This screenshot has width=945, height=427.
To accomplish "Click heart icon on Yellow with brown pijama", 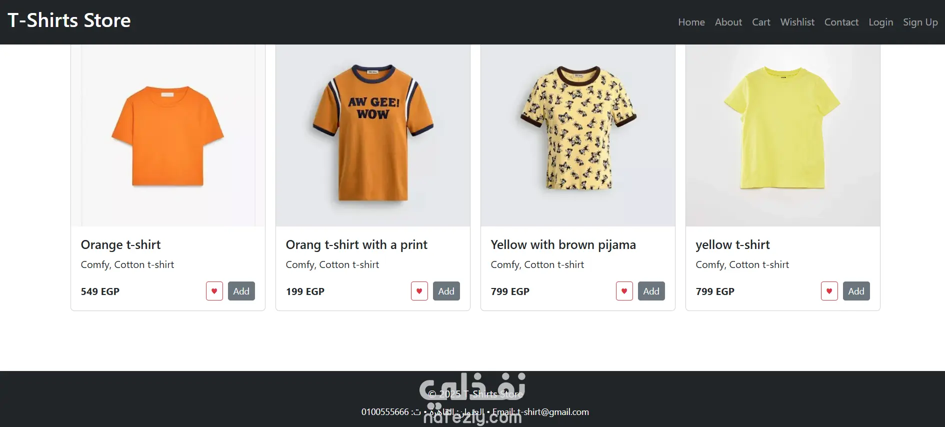I will point(624,291).
